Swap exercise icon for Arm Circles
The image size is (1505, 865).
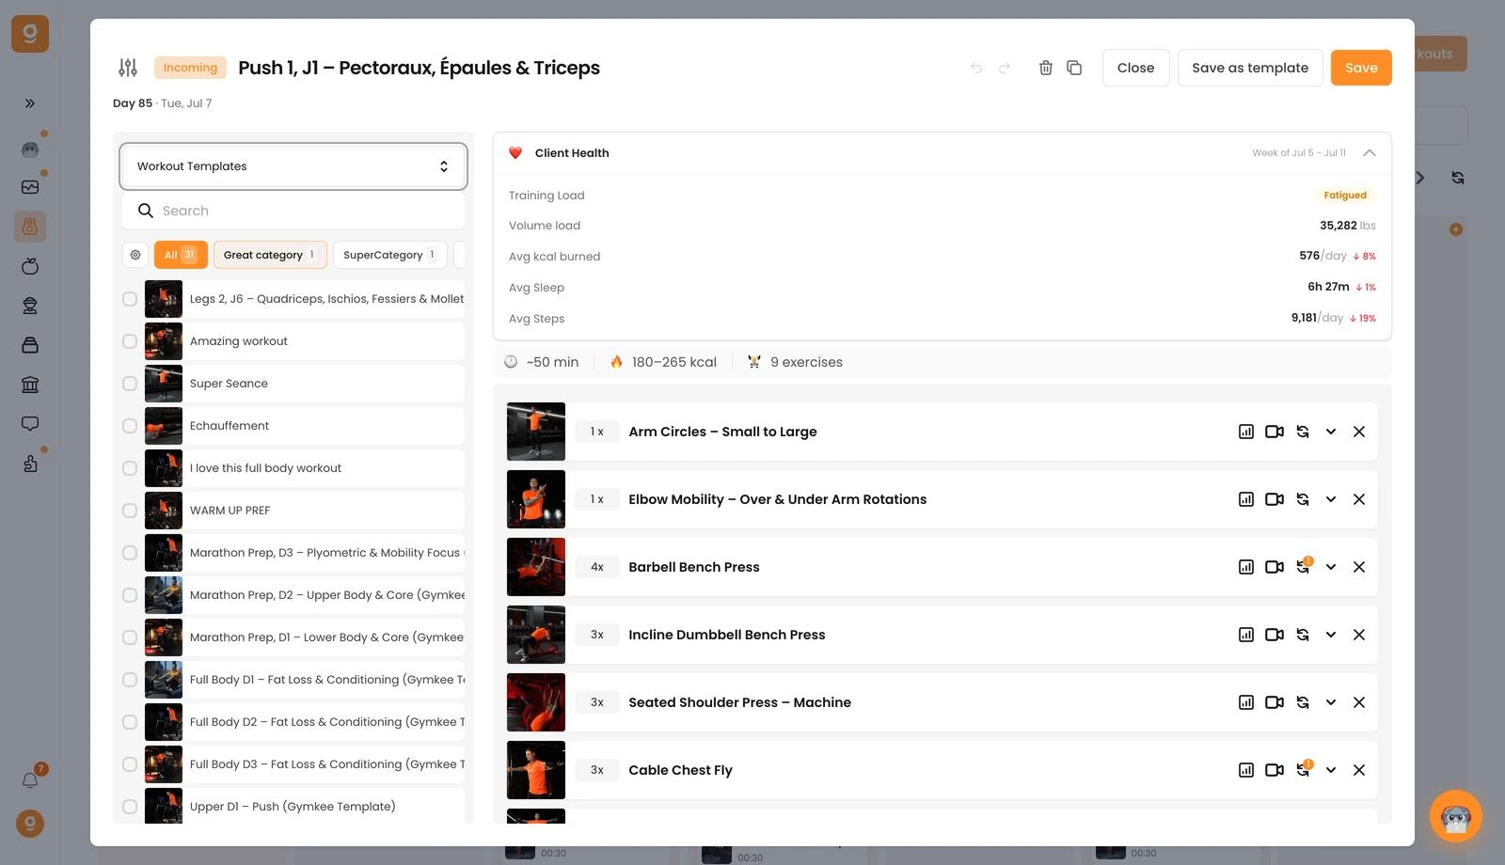(1303, 432)
